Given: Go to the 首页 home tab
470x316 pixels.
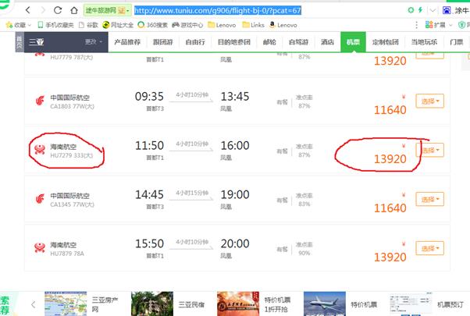Looking at the screenshot, I should pyautogui.click(x=20, y=42).
